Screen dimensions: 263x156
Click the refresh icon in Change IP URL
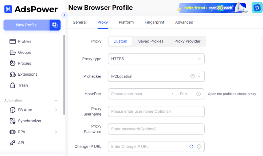(191, 147)
